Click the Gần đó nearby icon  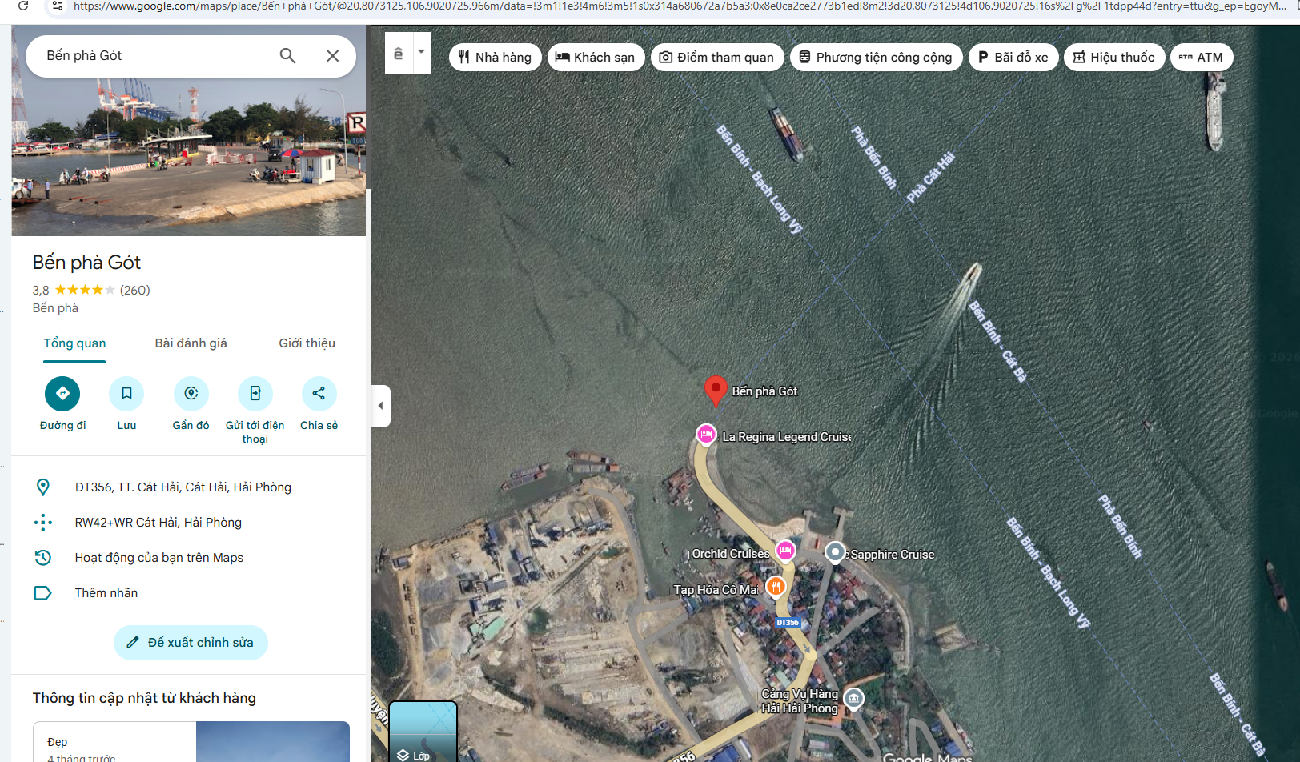[x=191, y=393]
